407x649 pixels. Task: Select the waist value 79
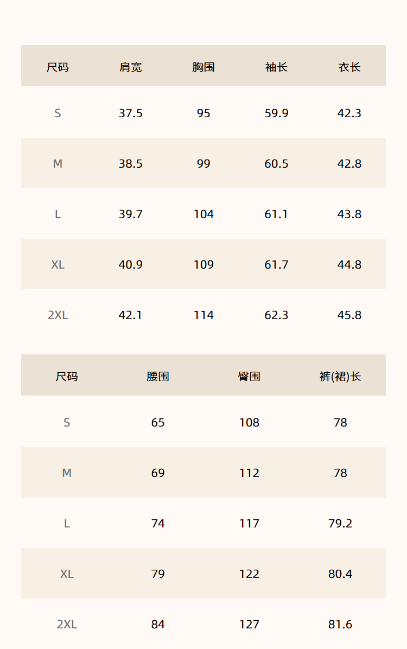pos(158,574)
